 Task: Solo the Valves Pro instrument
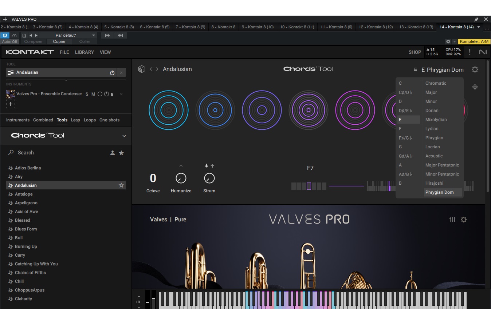87,94
